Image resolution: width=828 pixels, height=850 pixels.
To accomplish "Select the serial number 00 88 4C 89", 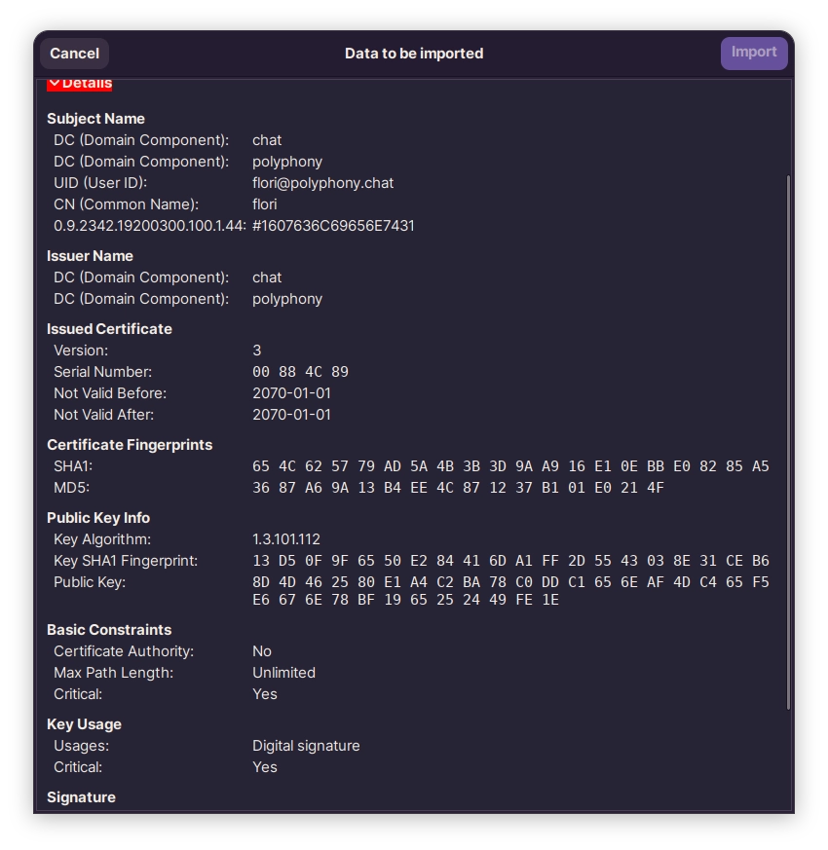I will point(301,371).
